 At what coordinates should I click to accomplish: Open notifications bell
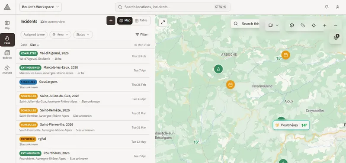pos(327,7)
